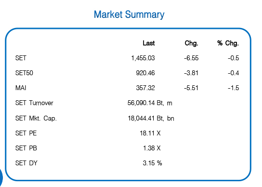Select the % Chg. column header

(x=228, y=43)
